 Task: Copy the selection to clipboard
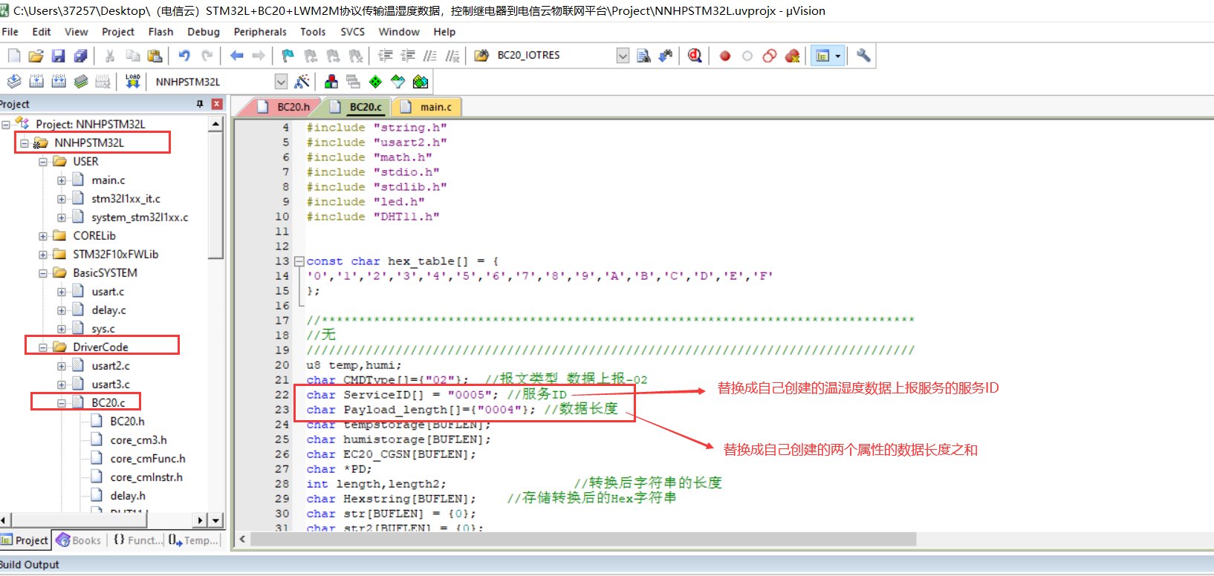point(132,56)
